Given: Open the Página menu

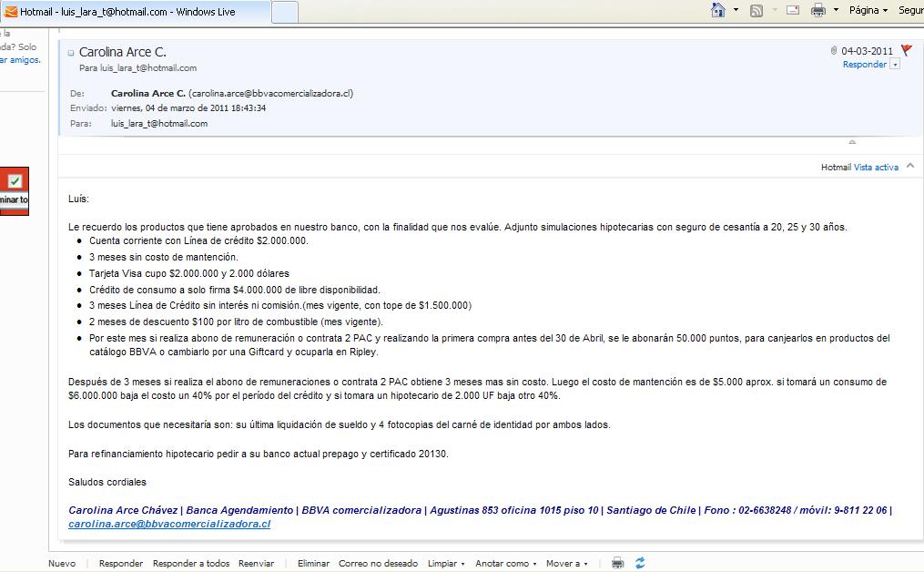Looking at the screenshot, I should [868, 10].
